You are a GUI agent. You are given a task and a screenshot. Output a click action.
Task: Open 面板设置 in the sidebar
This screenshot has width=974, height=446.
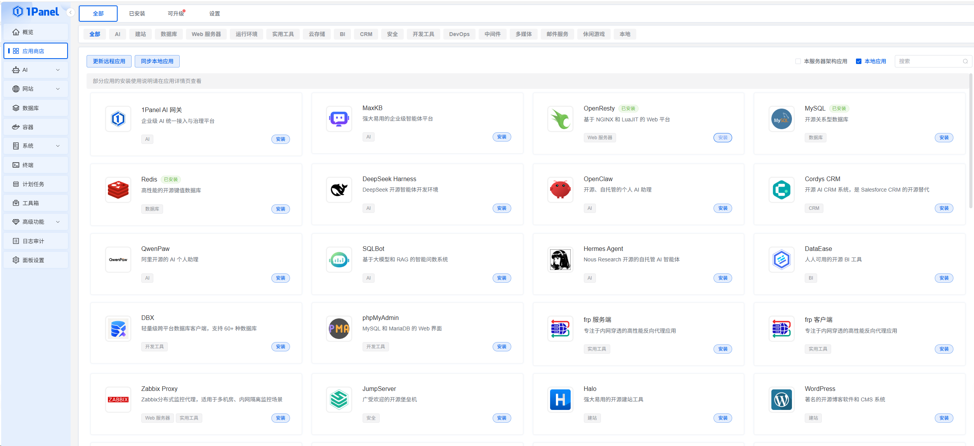[x=36, y=260]
